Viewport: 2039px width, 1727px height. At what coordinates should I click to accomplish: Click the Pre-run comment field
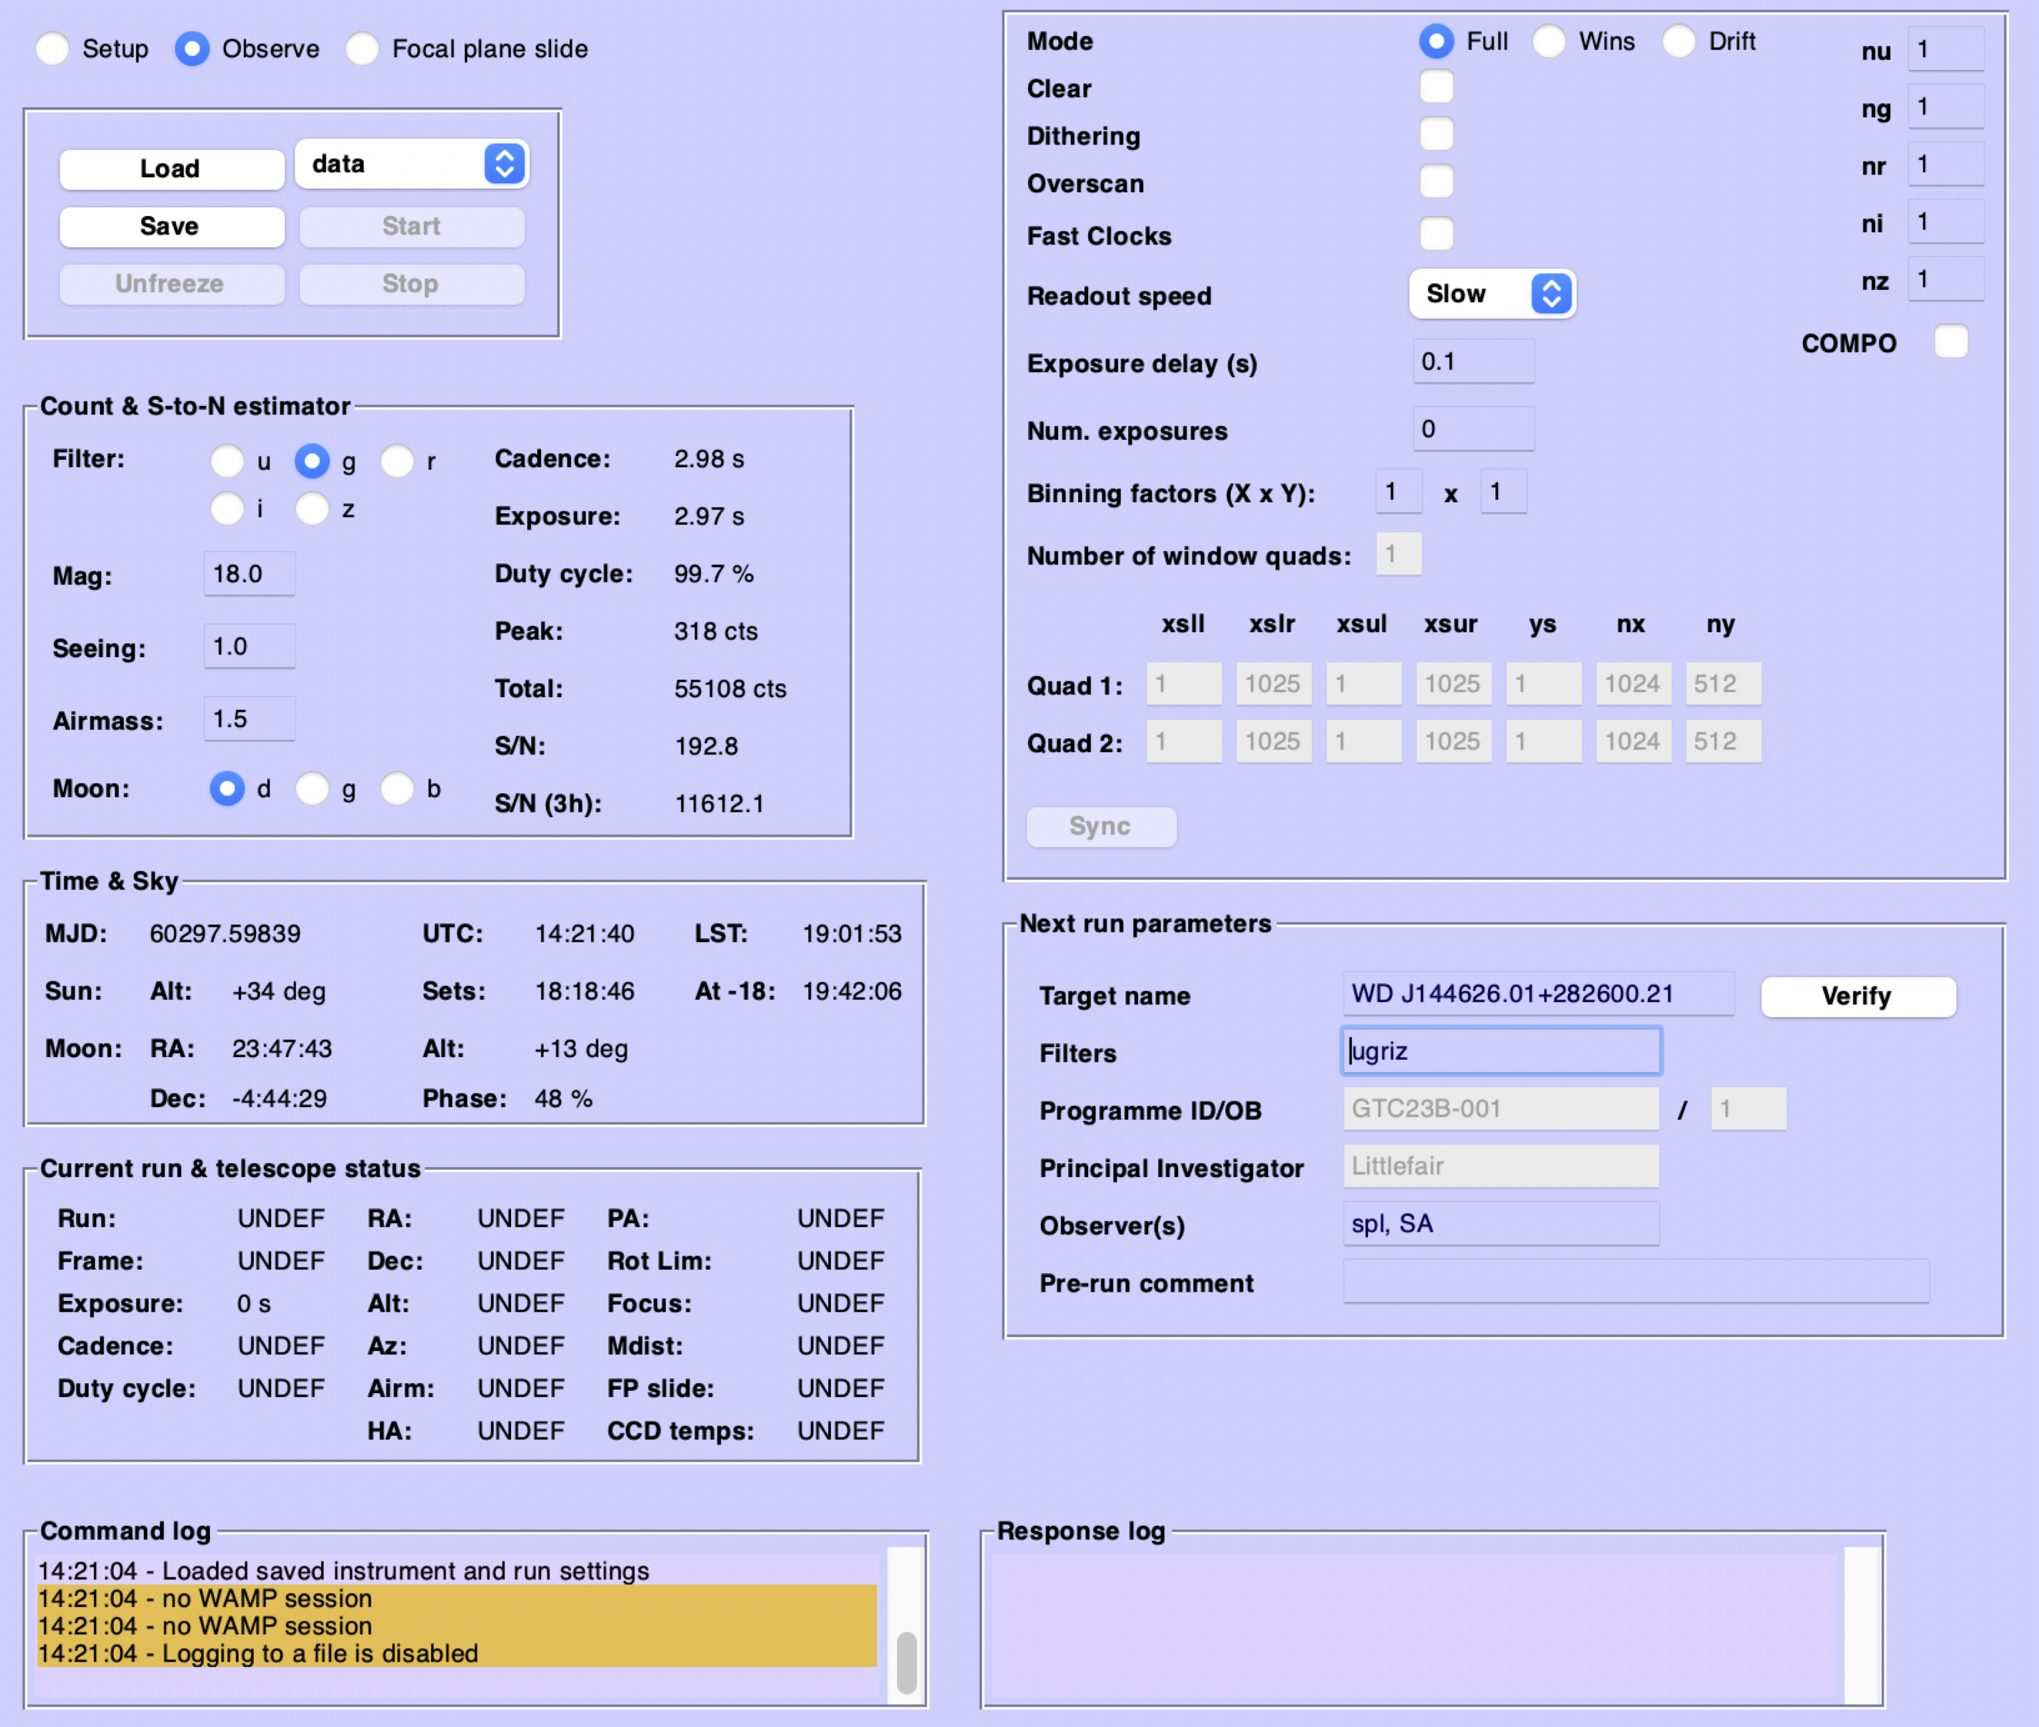1636,1282
